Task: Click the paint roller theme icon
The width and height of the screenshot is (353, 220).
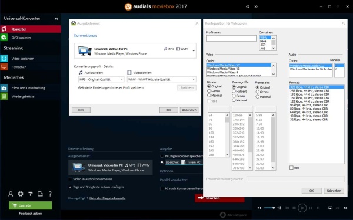Action: 31,194
